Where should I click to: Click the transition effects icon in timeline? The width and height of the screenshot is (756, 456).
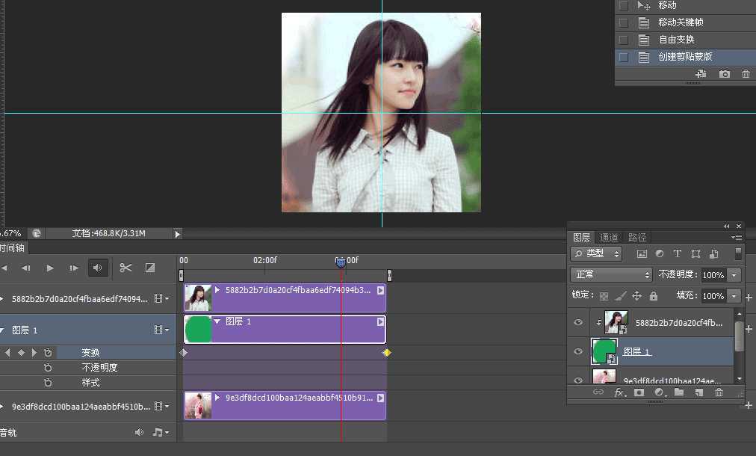[149, 268]
